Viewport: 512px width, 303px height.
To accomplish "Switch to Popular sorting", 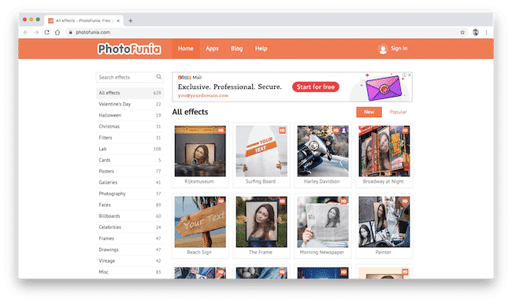I will pos(398,112).
